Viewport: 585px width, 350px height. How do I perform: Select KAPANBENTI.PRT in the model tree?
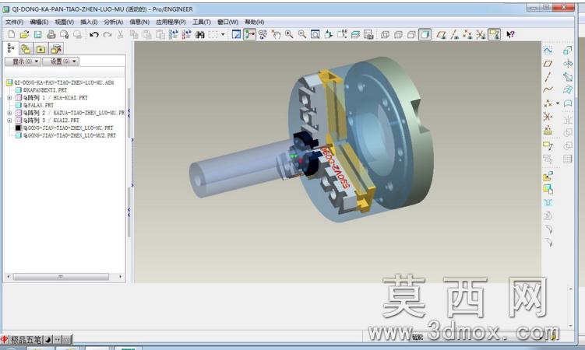[x=41, y=90]
